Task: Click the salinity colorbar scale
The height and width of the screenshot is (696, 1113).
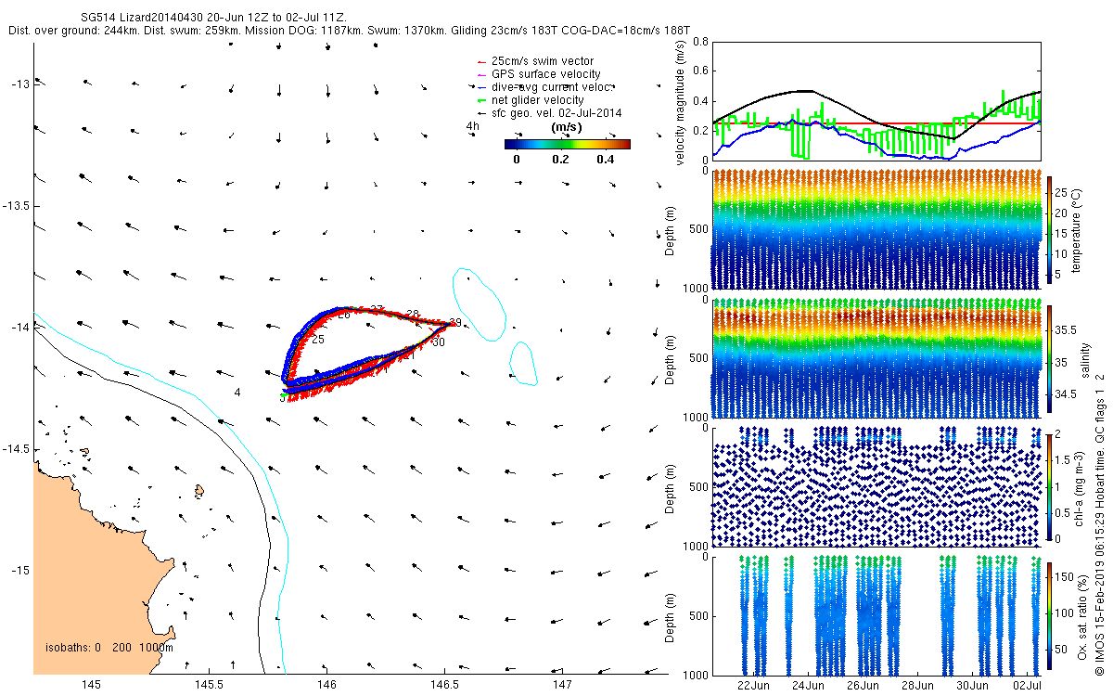Action: (x=1049, y=360)
